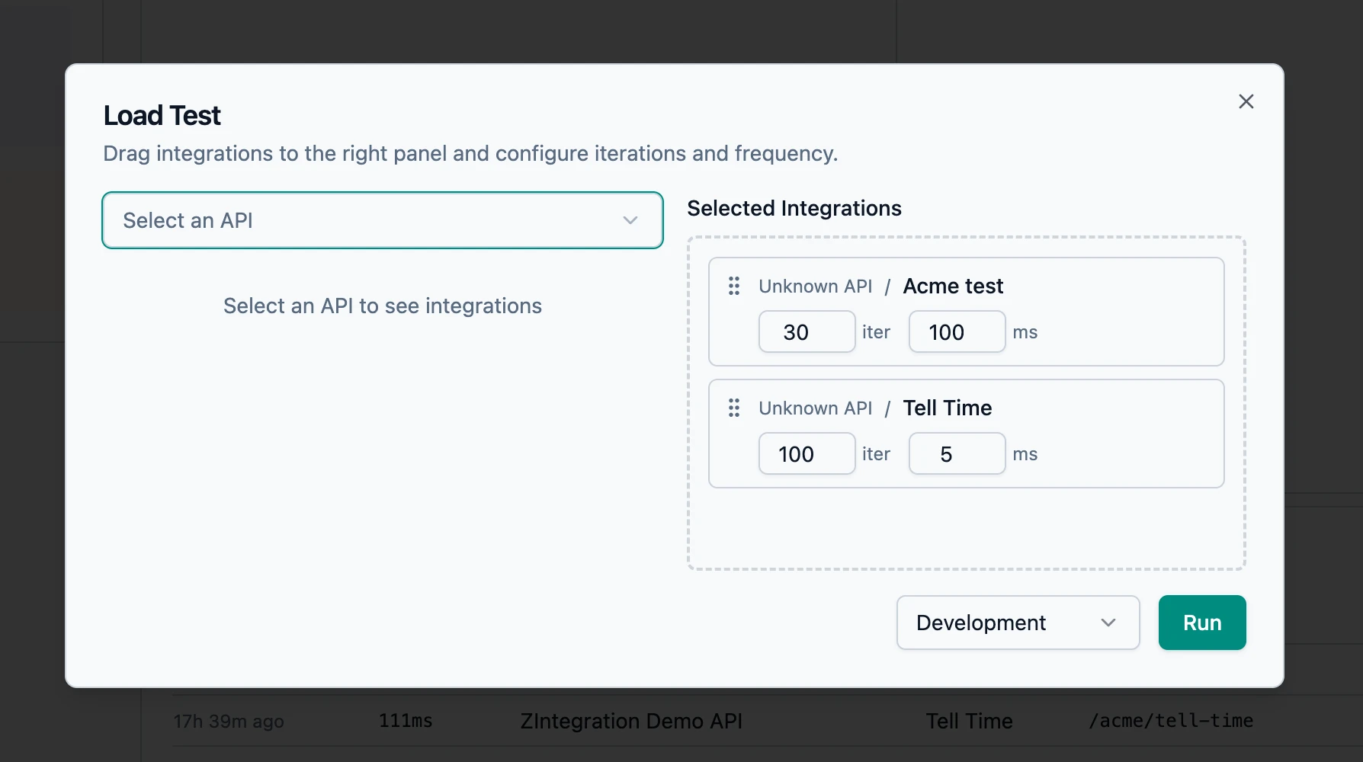Open the Select an API dropdown
1363x762 pixels.
[383, 220]
